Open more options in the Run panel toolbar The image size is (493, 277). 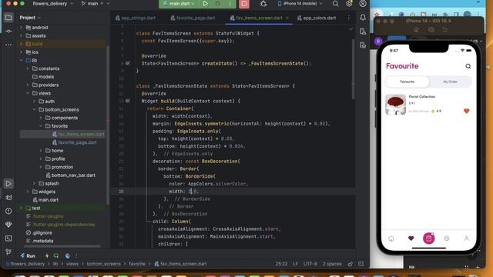click(76, 256)
